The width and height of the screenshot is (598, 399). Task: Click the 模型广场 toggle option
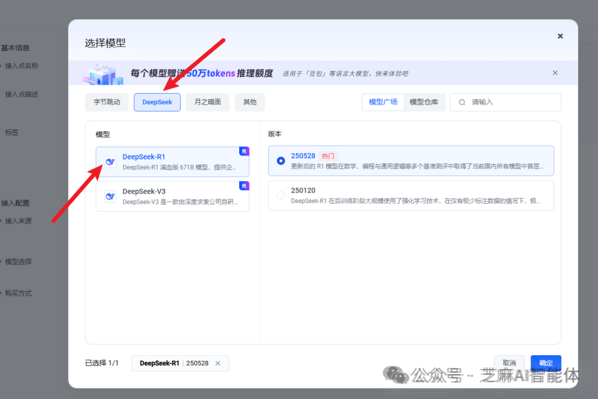(383, 102)
